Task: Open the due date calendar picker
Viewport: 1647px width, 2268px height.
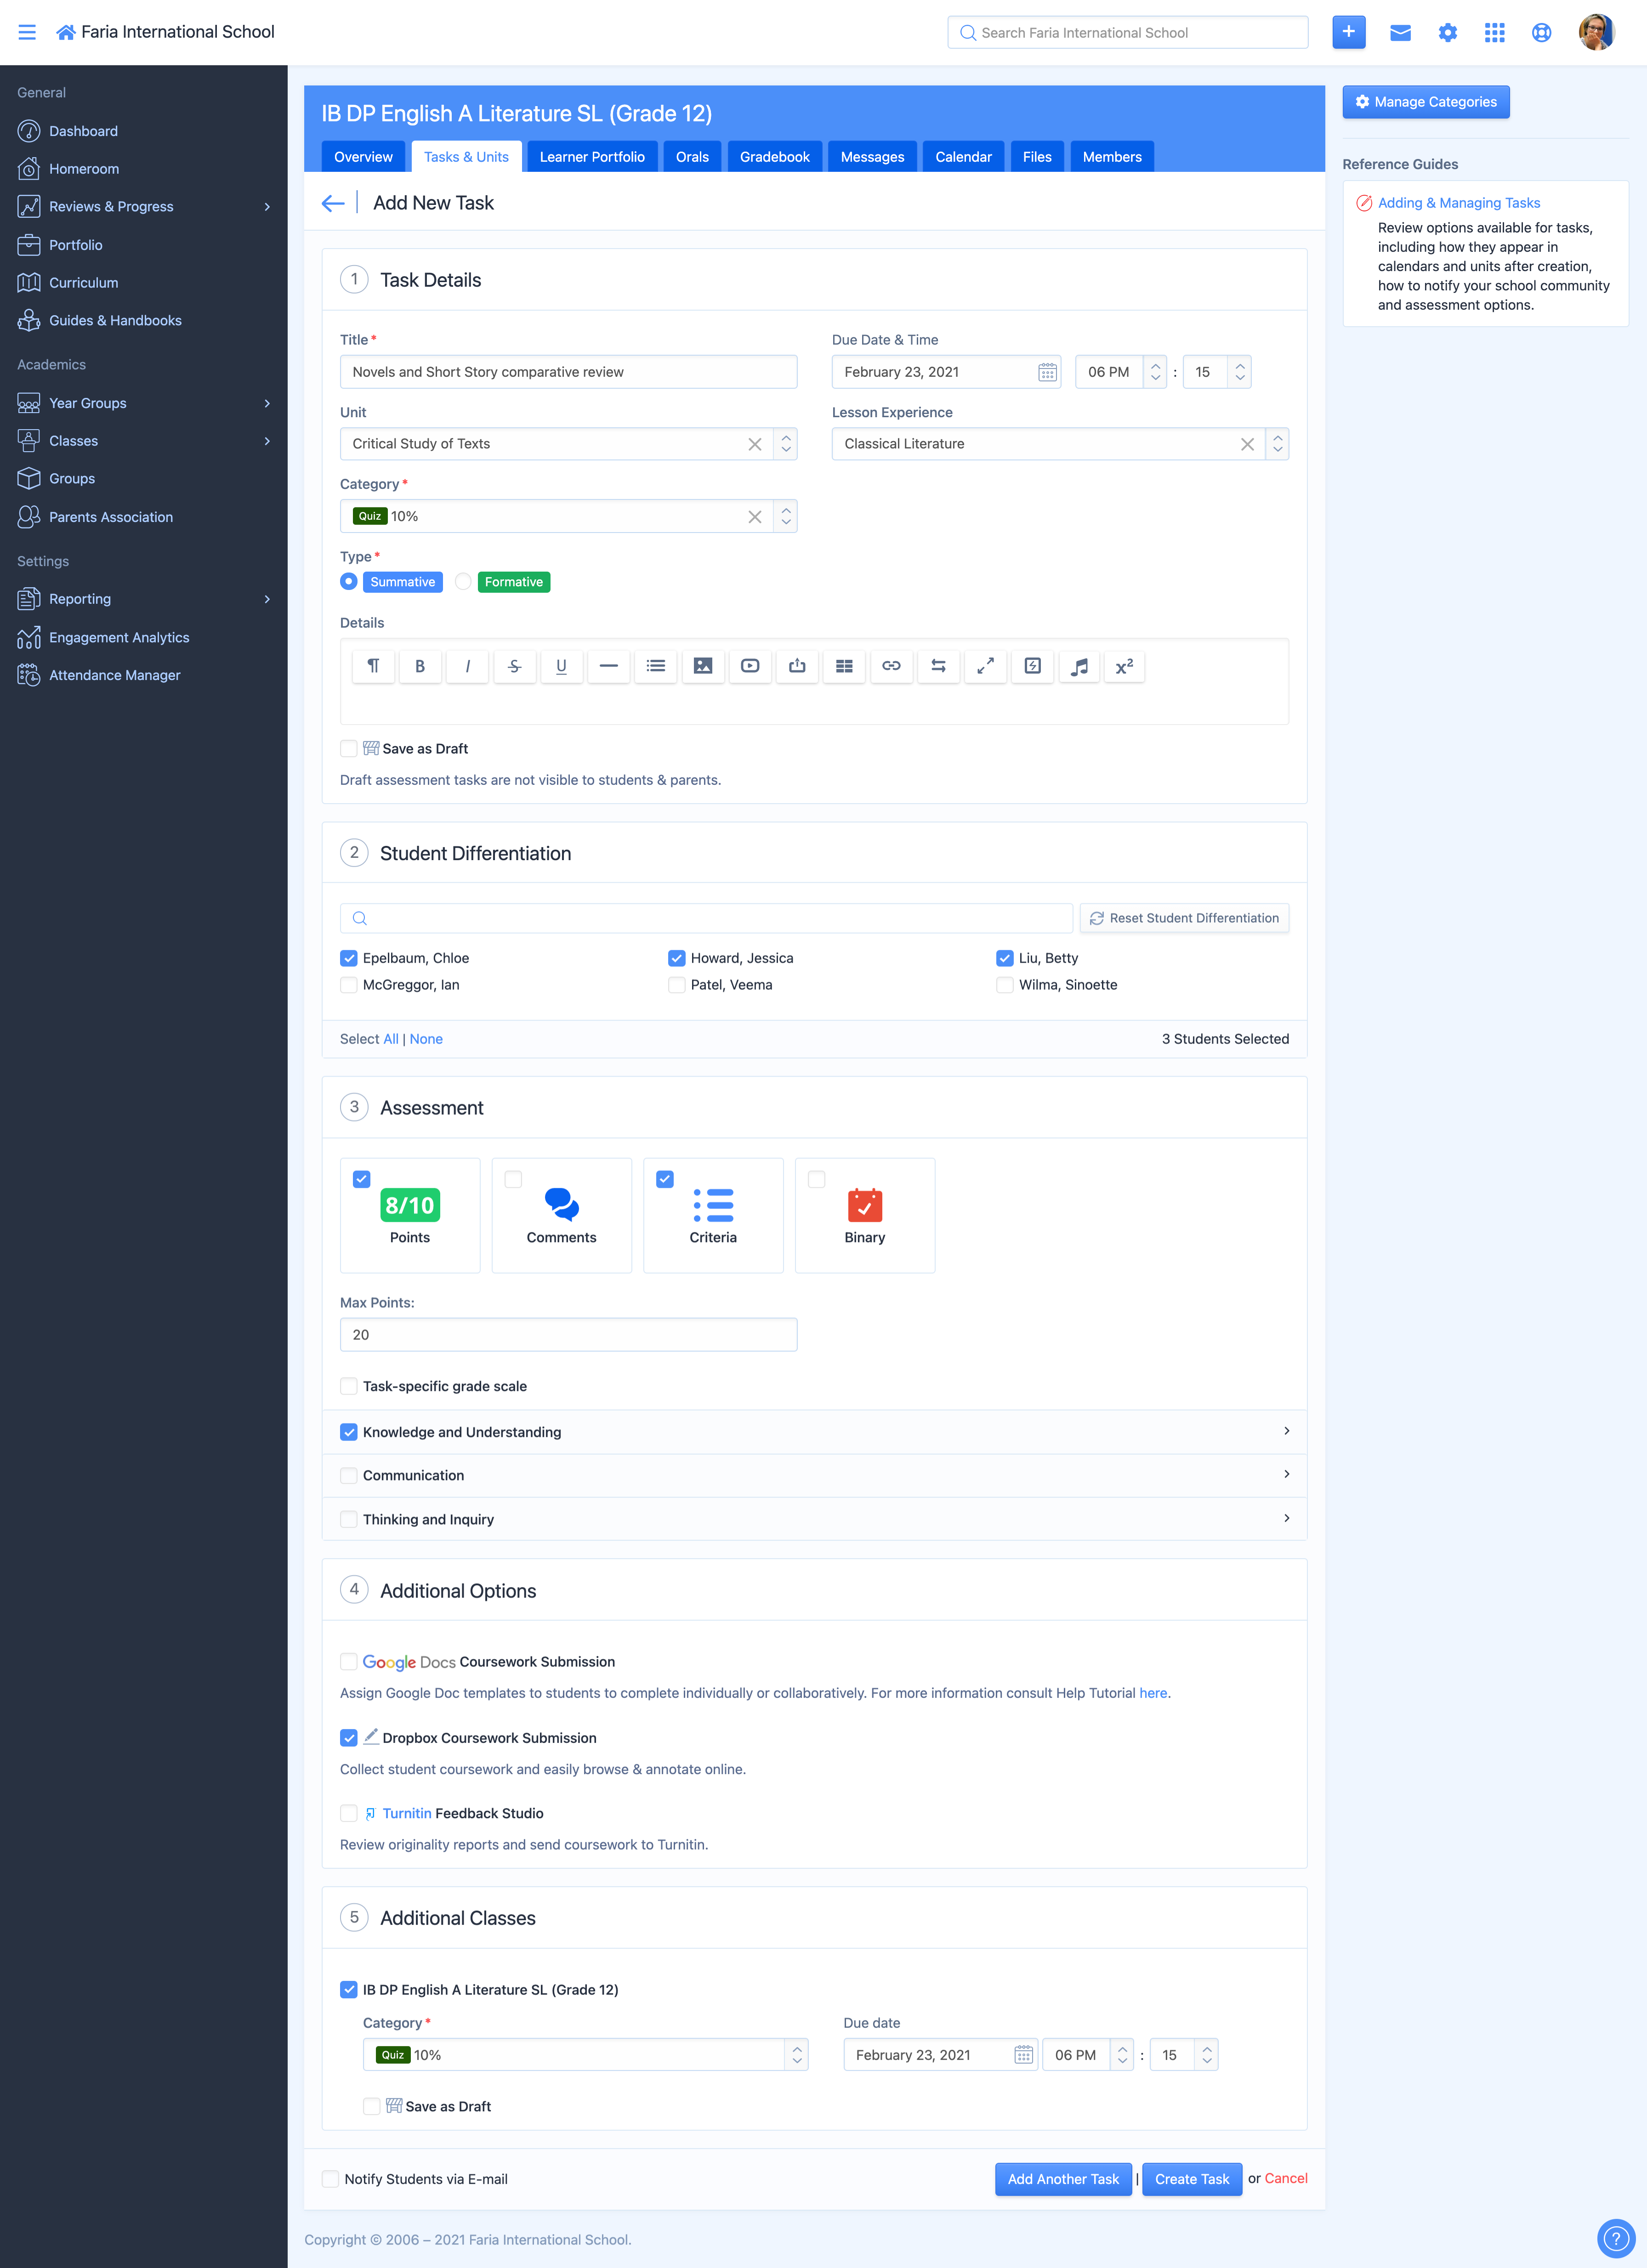Action: (1047, 372)
